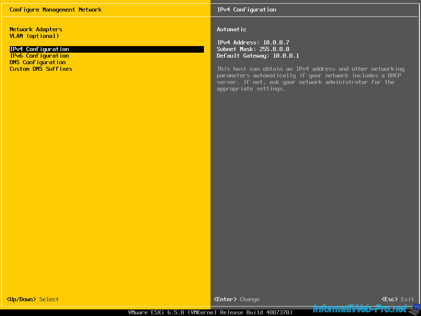Click the Automatic status text

pos(232,29)
